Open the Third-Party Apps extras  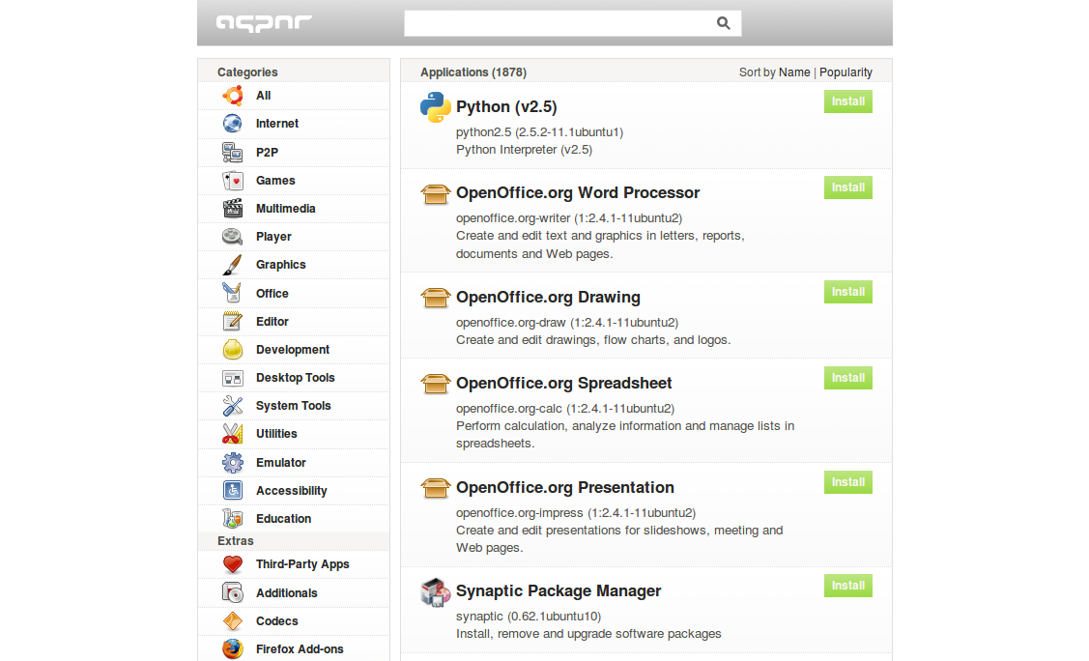point(302,564)
